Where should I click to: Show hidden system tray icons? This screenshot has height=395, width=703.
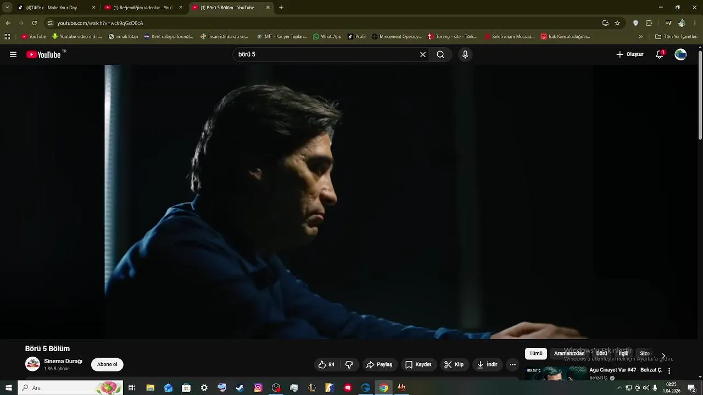click(x=620, y=388)
